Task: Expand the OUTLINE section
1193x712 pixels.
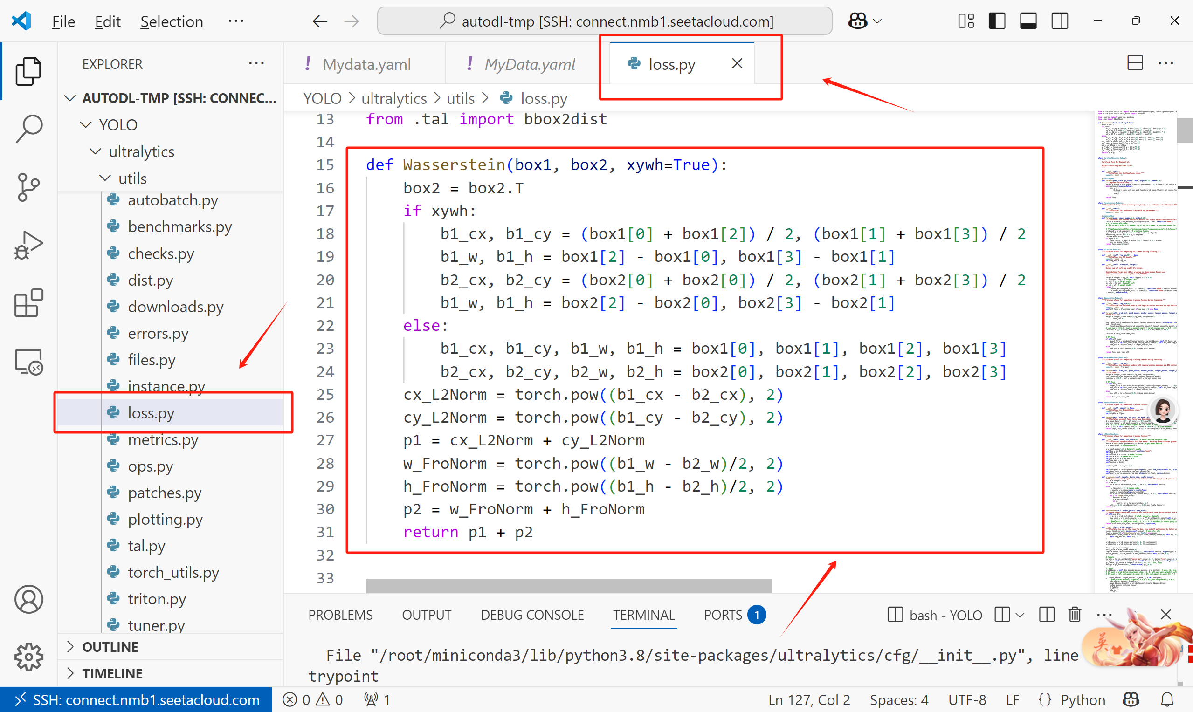Action: pyautogui.click(x=110, y=647)
